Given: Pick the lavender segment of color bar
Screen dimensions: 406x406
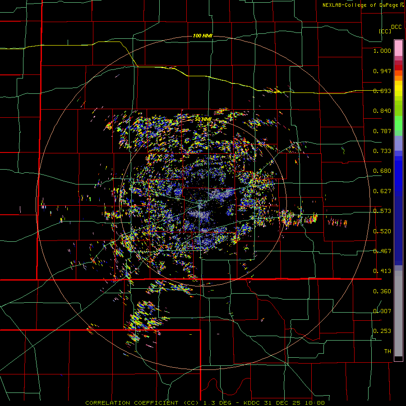Looking at the screenshot, I should [398, 143].
